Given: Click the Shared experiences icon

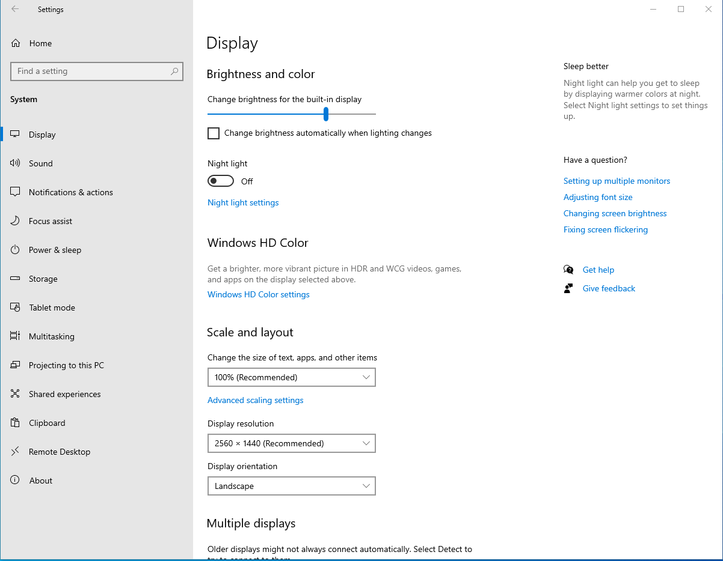Looking at the screenshot, I should click(x=16, y=394).
